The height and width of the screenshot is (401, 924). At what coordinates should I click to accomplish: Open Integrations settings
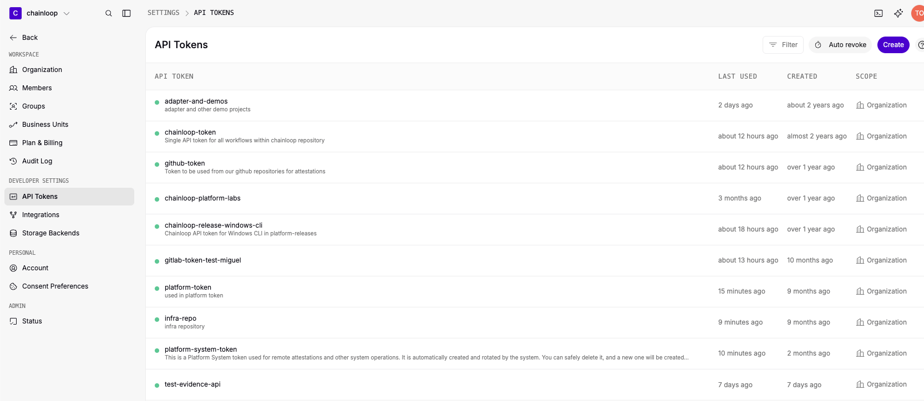point(69,215)
